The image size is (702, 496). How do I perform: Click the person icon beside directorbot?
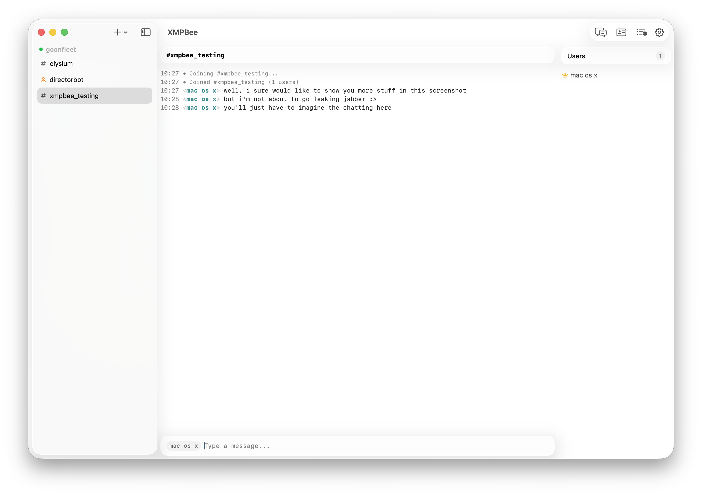tap(43, 79)
